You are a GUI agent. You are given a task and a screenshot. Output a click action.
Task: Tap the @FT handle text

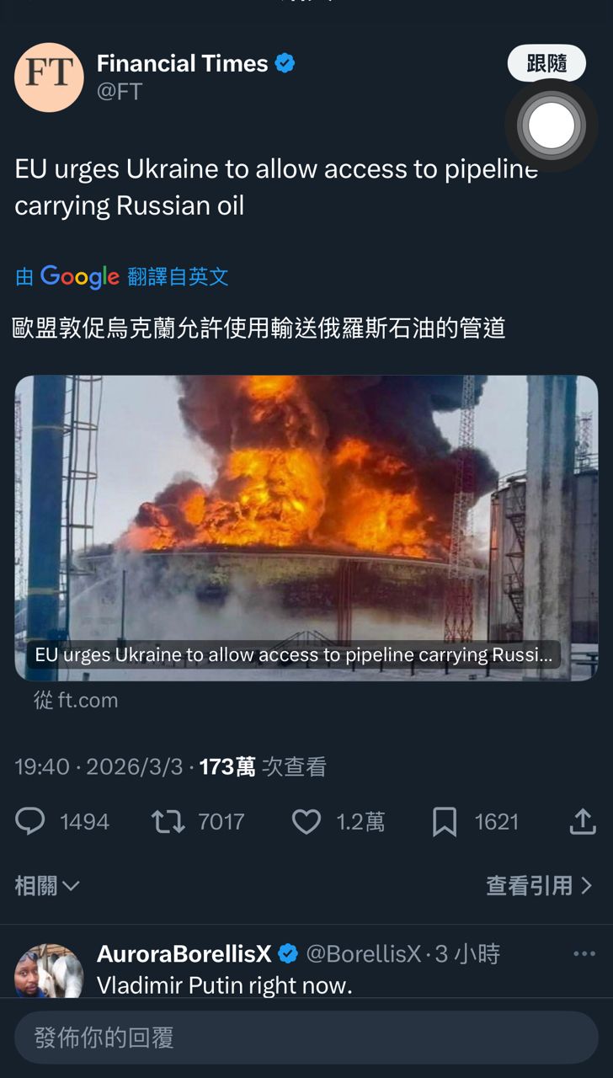tap(120, 92)
